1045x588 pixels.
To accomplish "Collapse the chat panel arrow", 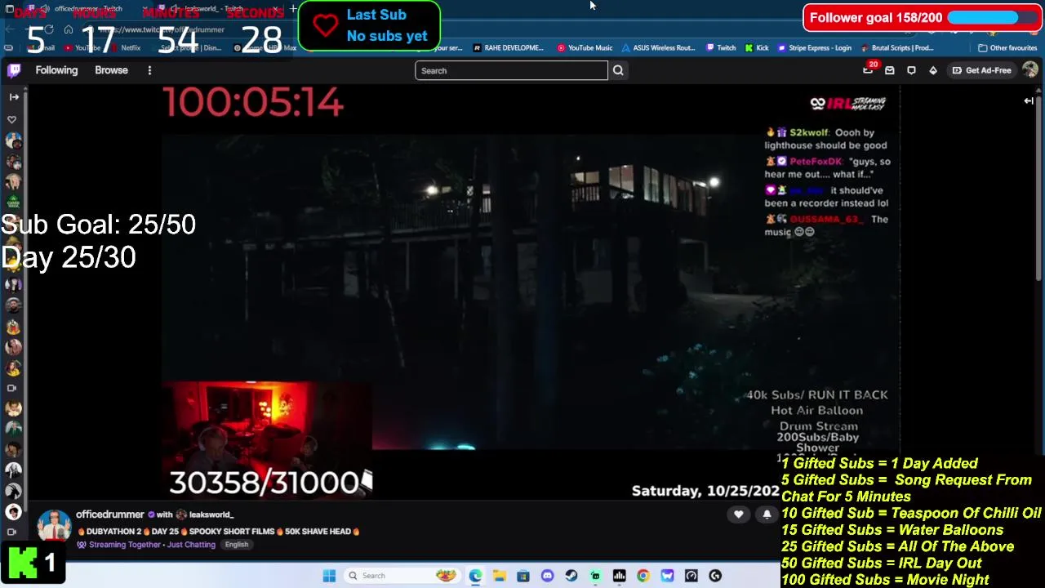I will pos(1029,100).
